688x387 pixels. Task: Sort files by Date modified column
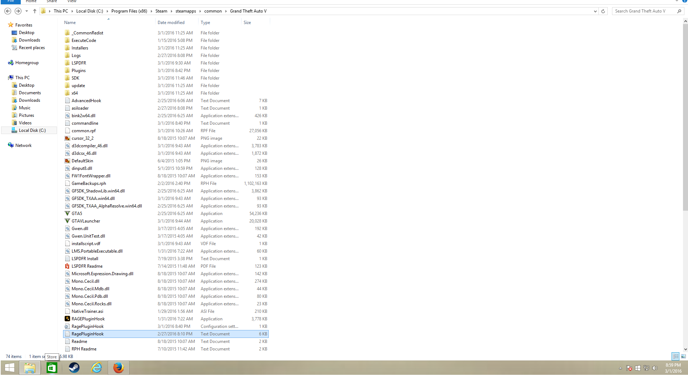coord(171,23)
